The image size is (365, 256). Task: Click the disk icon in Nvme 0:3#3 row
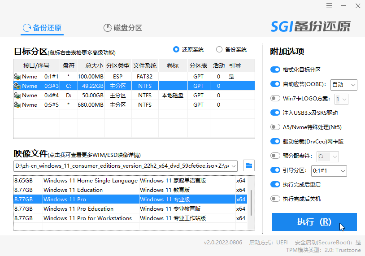pos(17,86)
